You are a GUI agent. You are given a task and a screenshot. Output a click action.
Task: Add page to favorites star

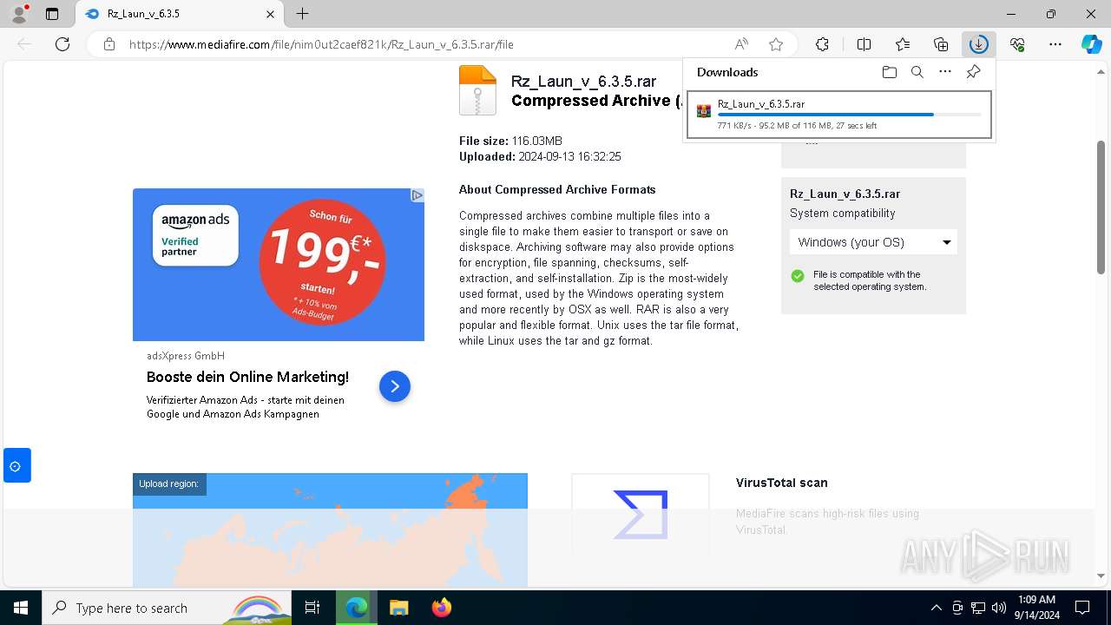[776, 44]
